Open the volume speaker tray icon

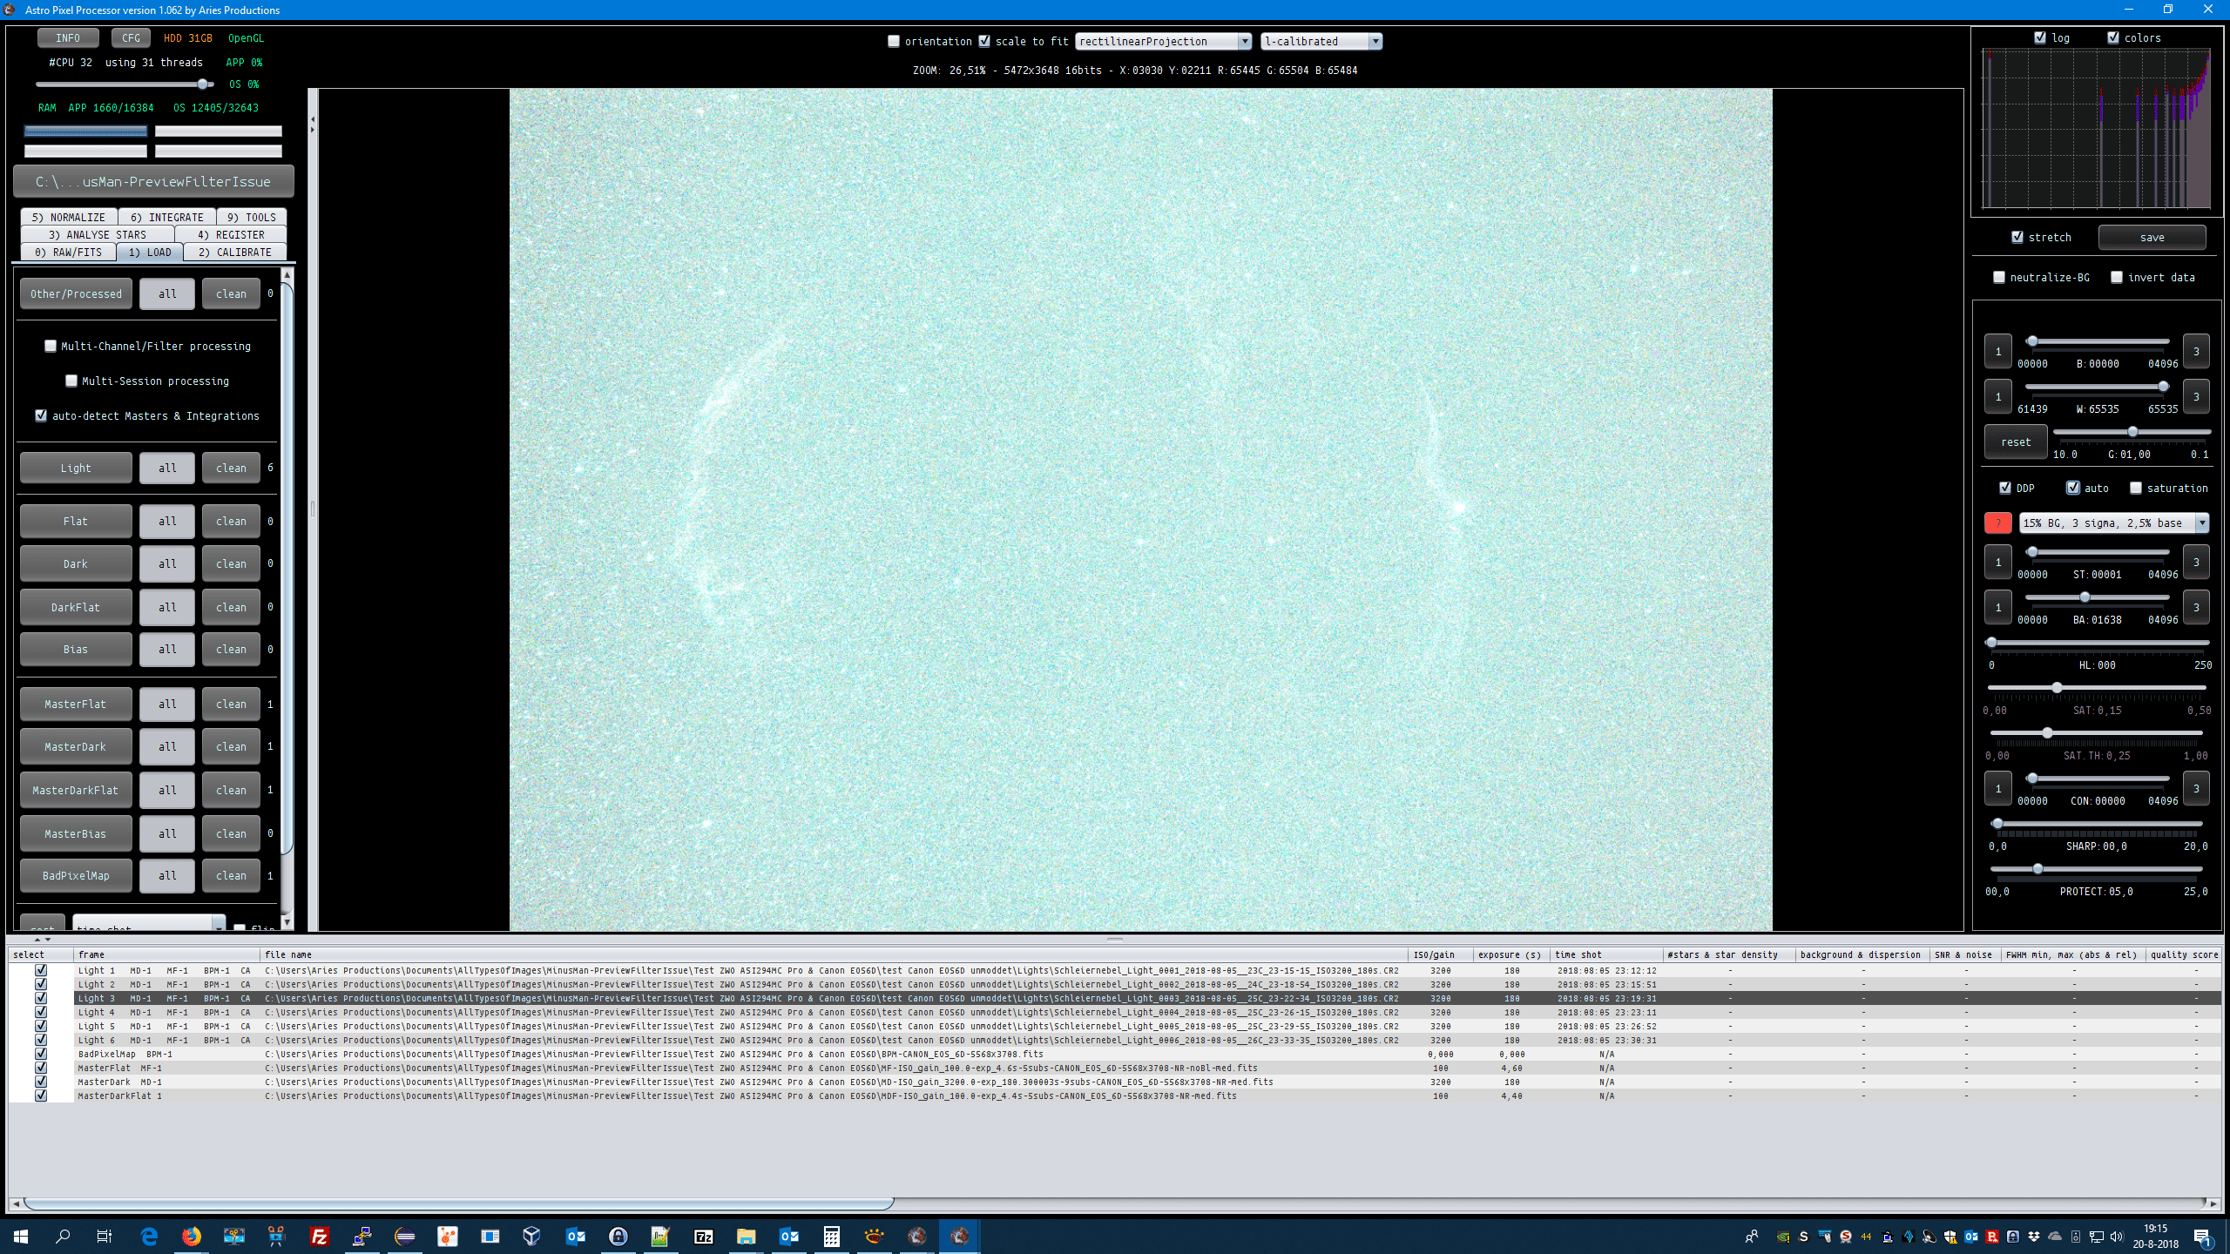2117,1237
